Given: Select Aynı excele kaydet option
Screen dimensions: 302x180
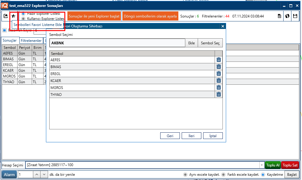Looking at the screenshot, I should coord(185,175).
